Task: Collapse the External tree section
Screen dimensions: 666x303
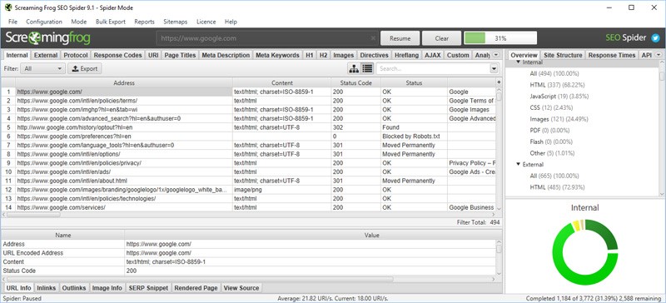Action: pyautogui.click(x=518, y=165)
